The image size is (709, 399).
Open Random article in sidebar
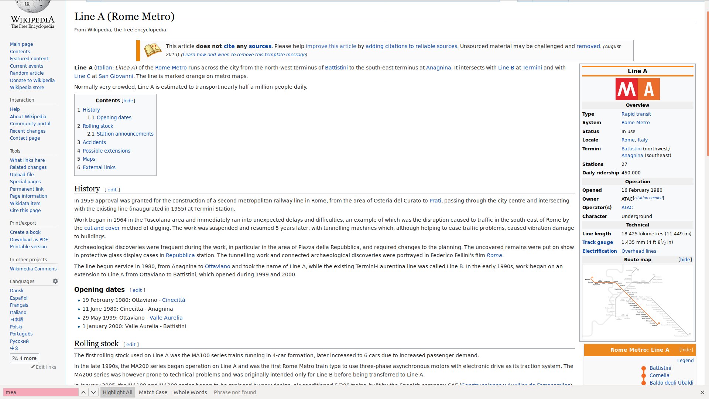coord(27,73)
